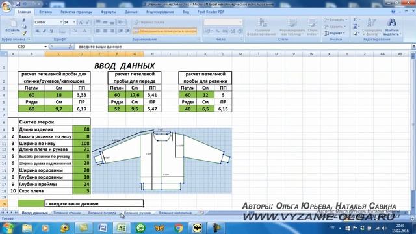Toggle bold Ж formatting
Viewport: 416px width, 234px height.
tap(38, 31)
